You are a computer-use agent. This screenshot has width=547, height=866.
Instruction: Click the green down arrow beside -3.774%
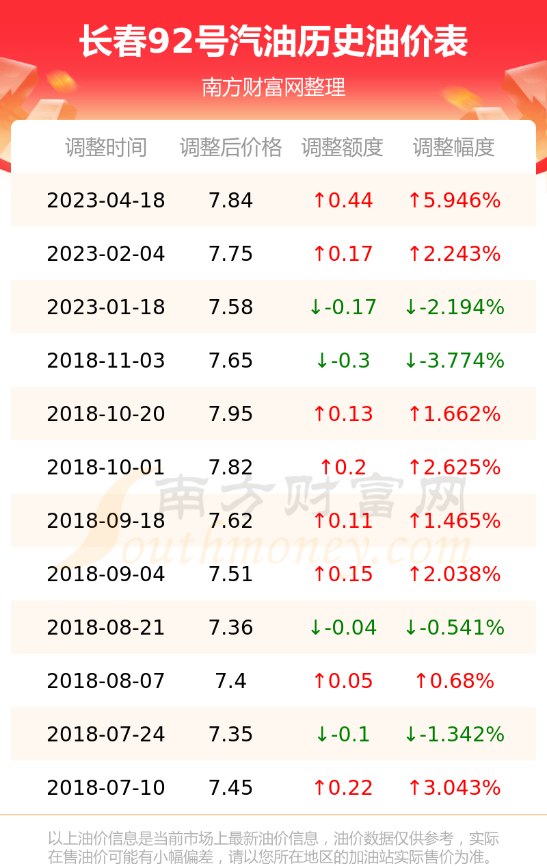point(410,361)
